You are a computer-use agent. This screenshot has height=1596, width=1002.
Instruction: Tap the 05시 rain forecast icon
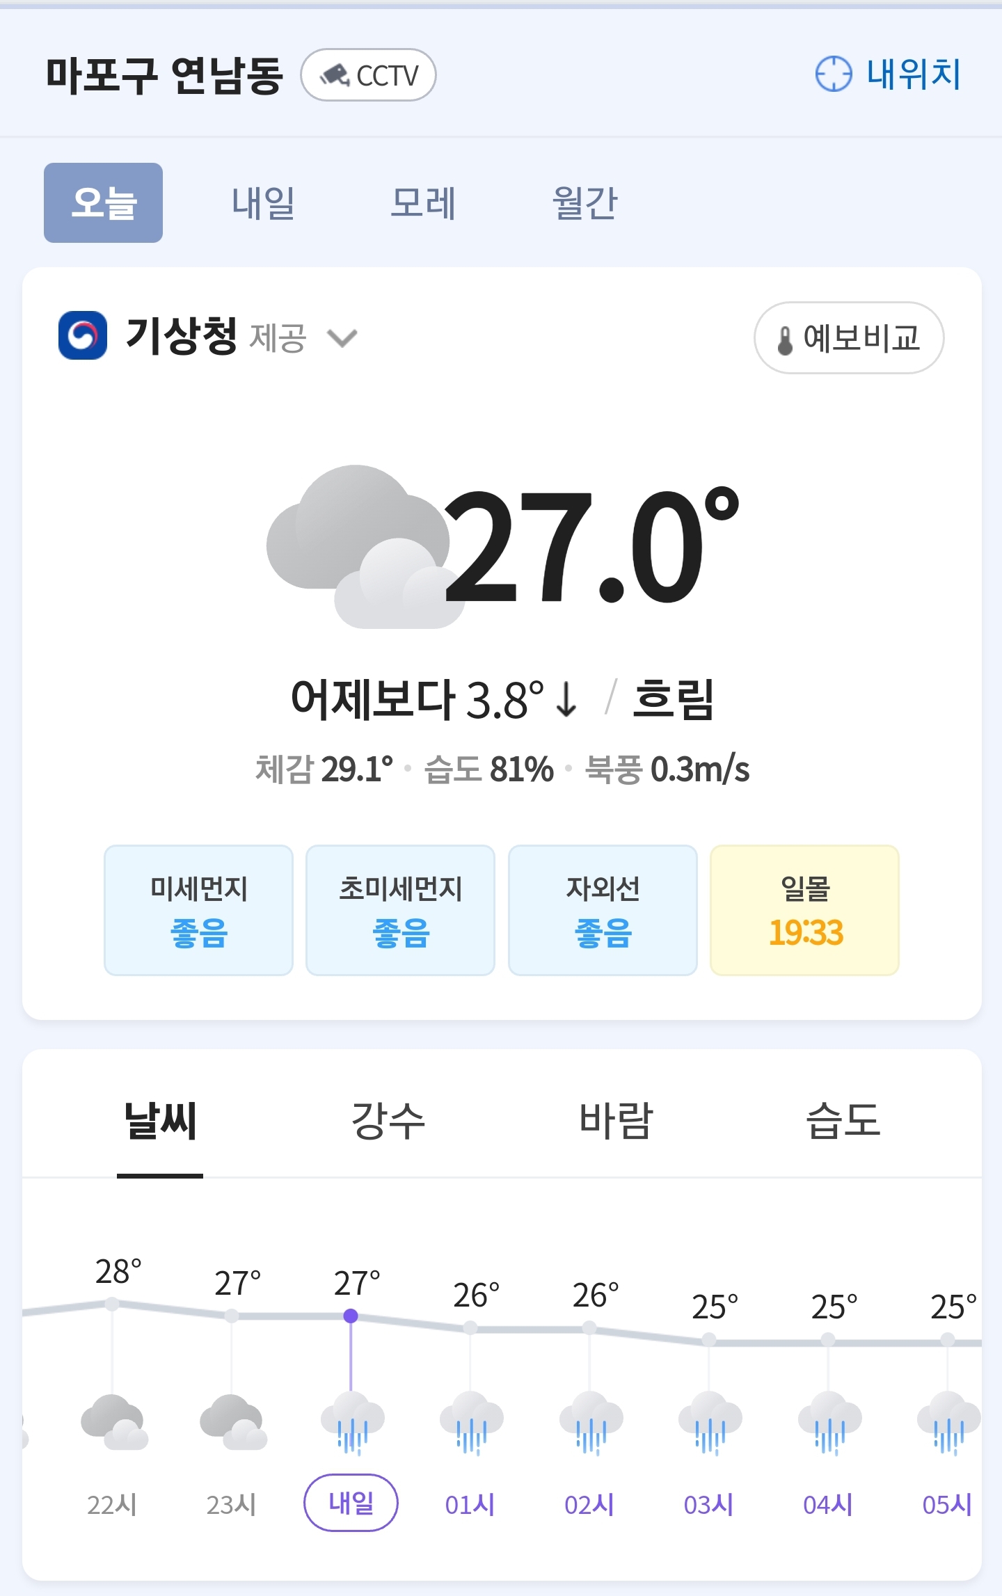948,1422
